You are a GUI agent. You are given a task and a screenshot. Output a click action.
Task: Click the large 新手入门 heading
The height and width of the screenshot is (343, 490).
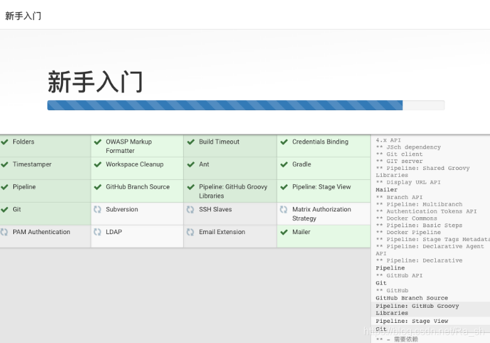click(95, 82)
